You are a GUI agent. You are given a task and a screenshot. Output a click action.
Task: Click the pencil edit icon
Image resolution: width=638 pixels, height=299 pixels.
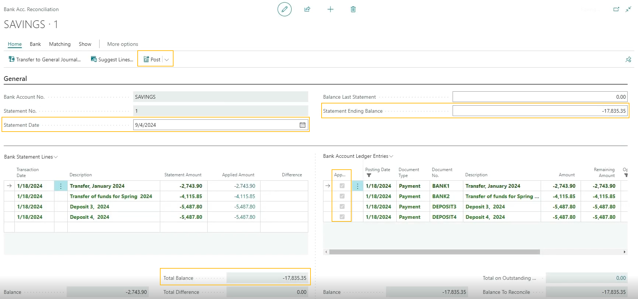[x=284, y=9]
